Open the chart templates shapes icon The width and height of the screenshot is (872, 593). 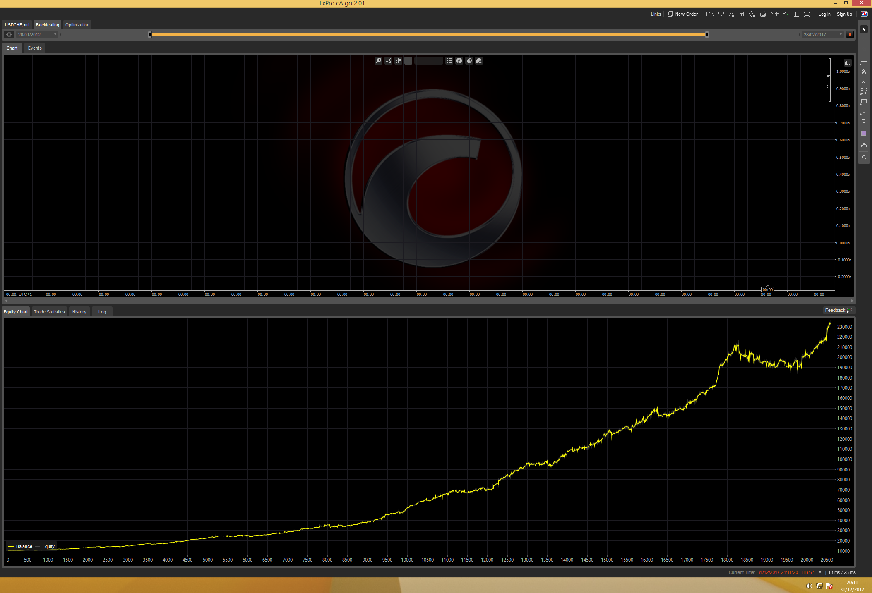coord(479,61)
